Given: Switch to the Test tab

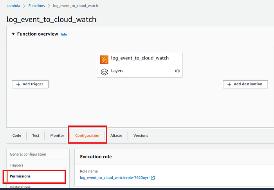Looking at the screenshot, I should pos(36,136).
